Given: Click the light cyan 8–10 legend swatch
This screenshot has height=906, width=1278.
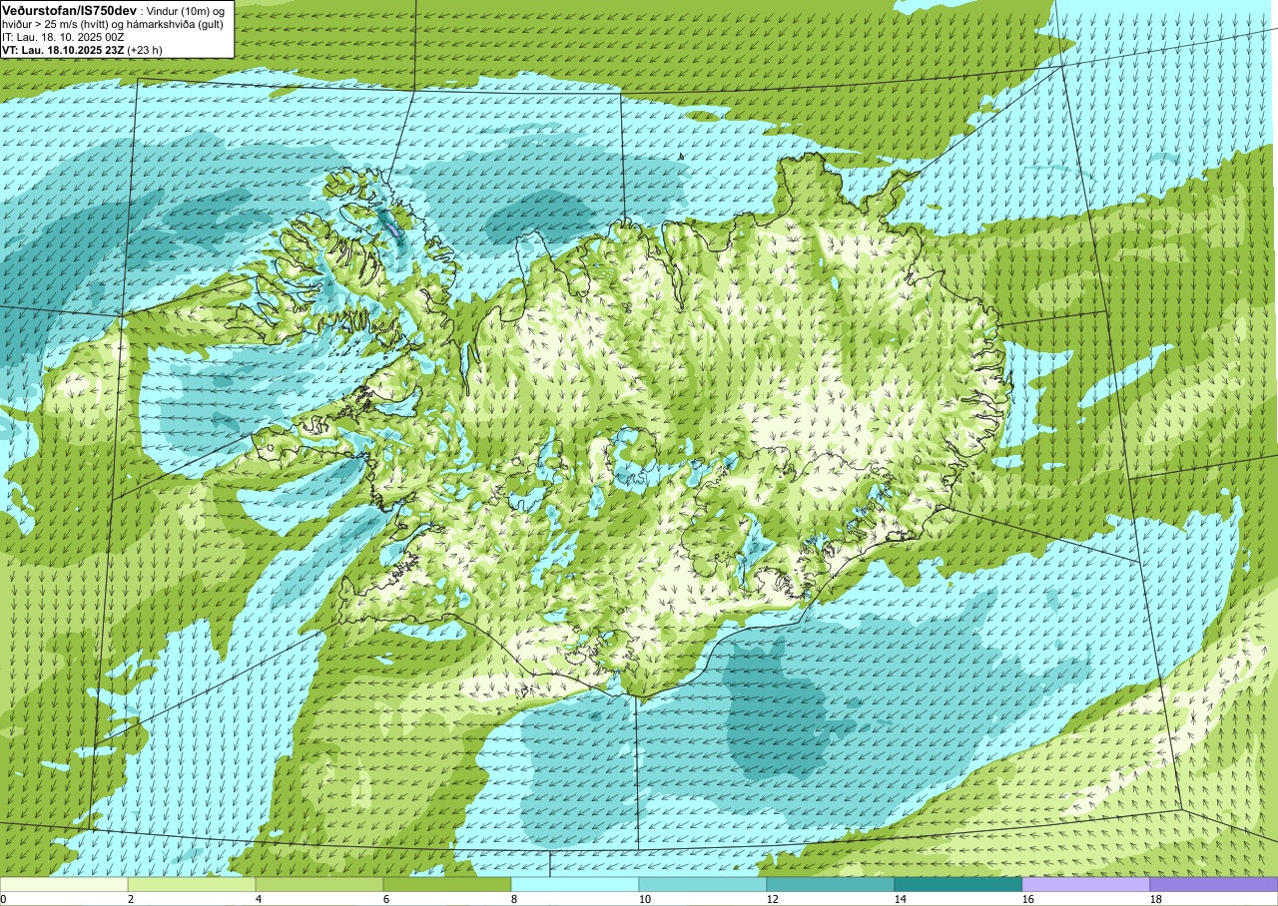Looking at the screenshot, I should [575, 884].
